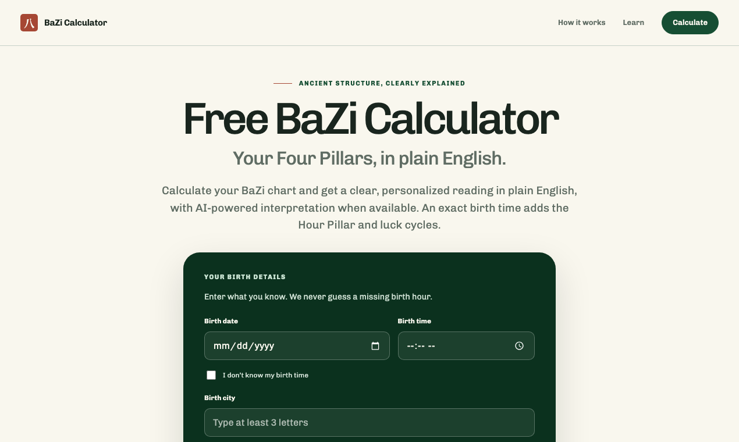Image resolution: width=739 pixels, height=442 pixels.
Task: Open the How it works nav item
Action: coord(581,23)
